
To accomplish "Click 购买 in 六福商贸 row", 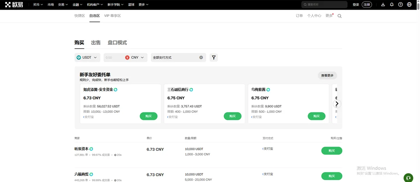I will 332,176.
